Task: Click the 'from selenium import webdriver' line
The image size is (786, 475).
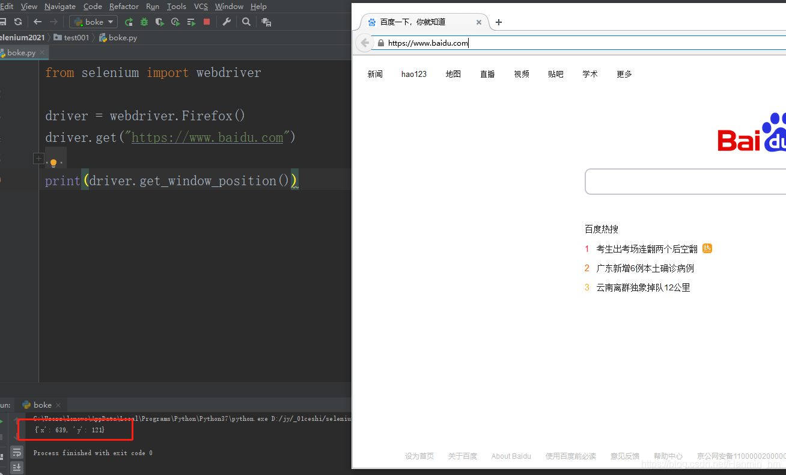Action: point(153,73)
